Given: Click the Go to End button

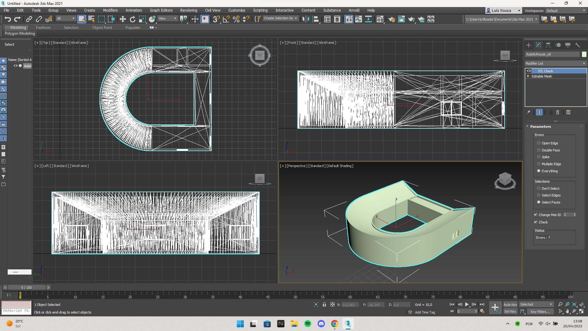Looking at the screenshot, I should point(482,304).
